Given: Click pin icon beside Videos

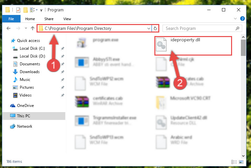Looking at the screenshot, I should (x=62, y=95).
